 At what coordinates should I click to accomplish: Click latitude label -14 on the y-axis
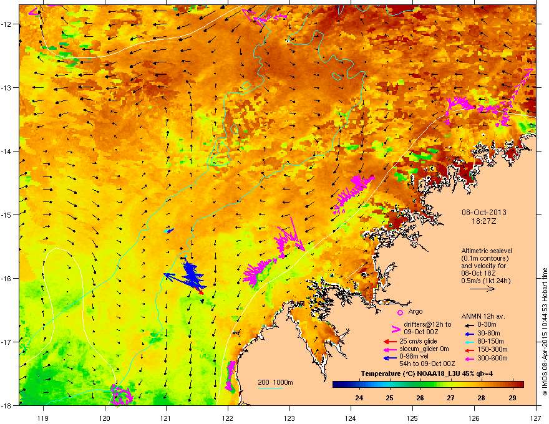(x=7, y=151)
